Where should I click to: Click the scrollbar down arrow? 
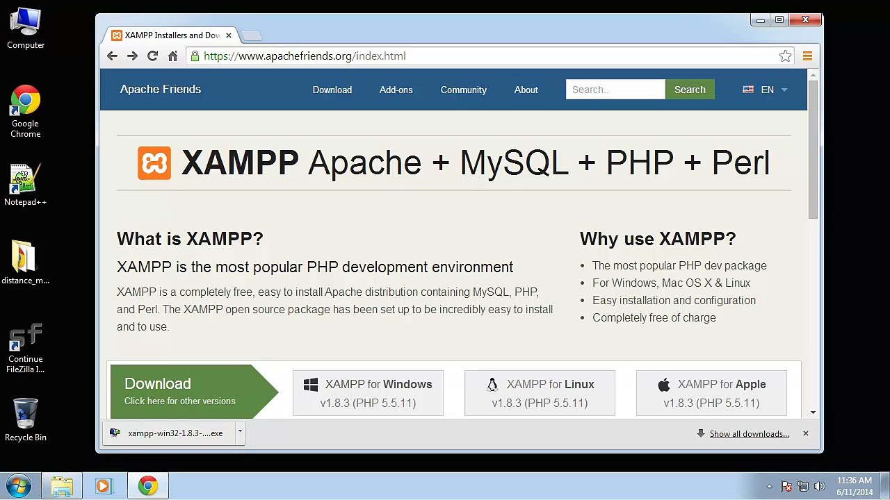pos(813,412)
